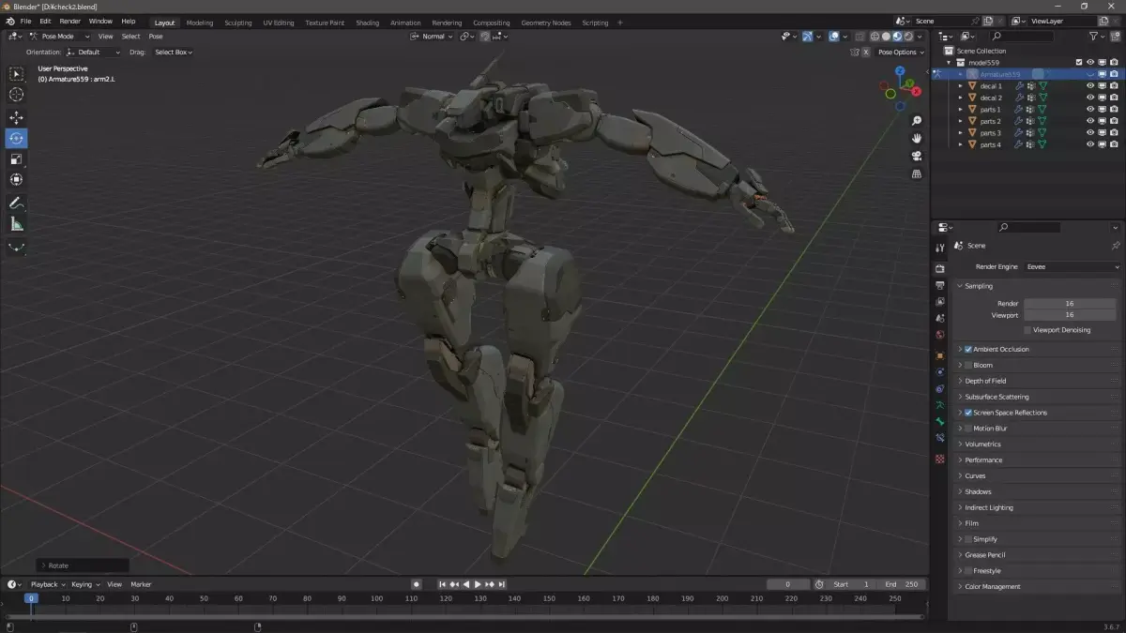This screenshot has height=633, width=1126.
Task: Expand the Color Management panel
Action: [992, 587]
